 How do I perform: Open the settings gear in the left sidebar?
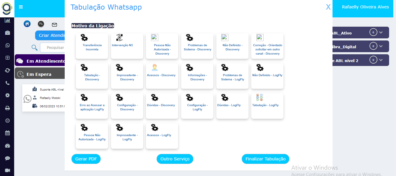7,95
